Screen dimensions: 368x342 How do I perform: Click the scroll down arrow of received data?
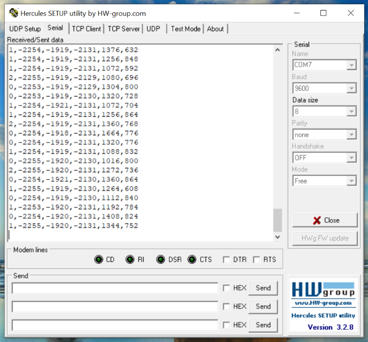(277, 237)
